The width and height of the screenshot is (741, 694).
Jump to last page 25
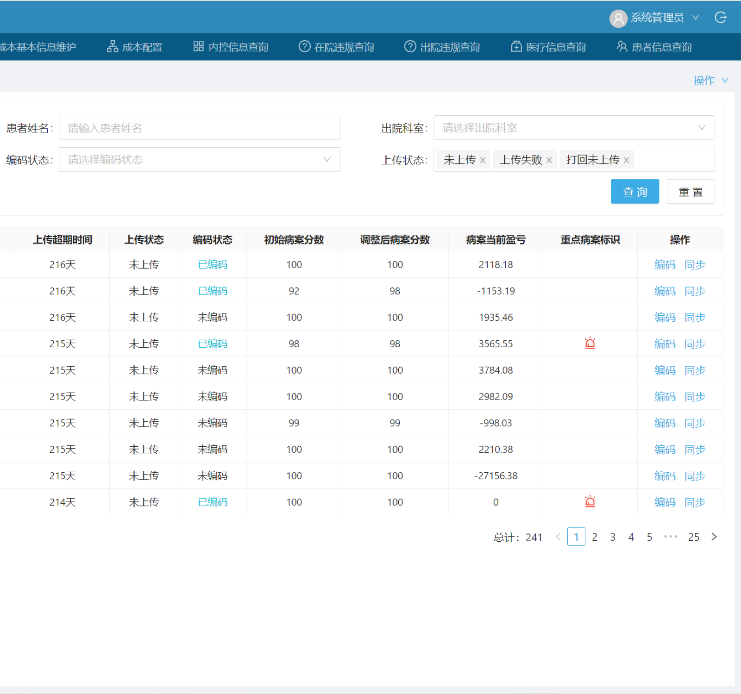693,537
